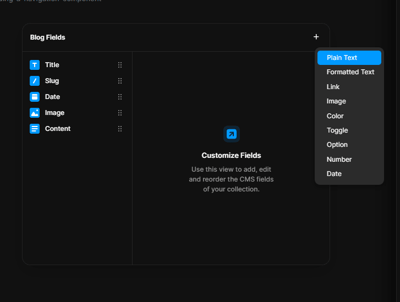Pick Toggle from the field type menu
This screenshot has height=302, width=400.
(x=337, y=130)
